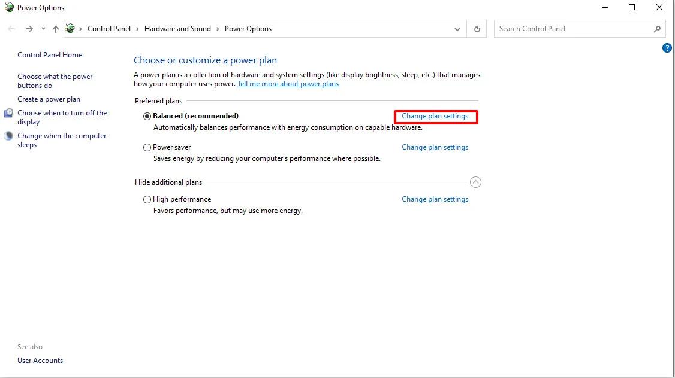Click the Search Control Panel field
This screenshot has width=675, height=378.
click(574, 29)
